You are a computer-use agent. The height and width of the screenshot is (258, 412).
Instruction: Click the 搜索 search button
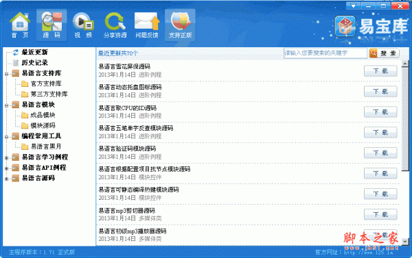pyautogui.click(x=384, y=53)
